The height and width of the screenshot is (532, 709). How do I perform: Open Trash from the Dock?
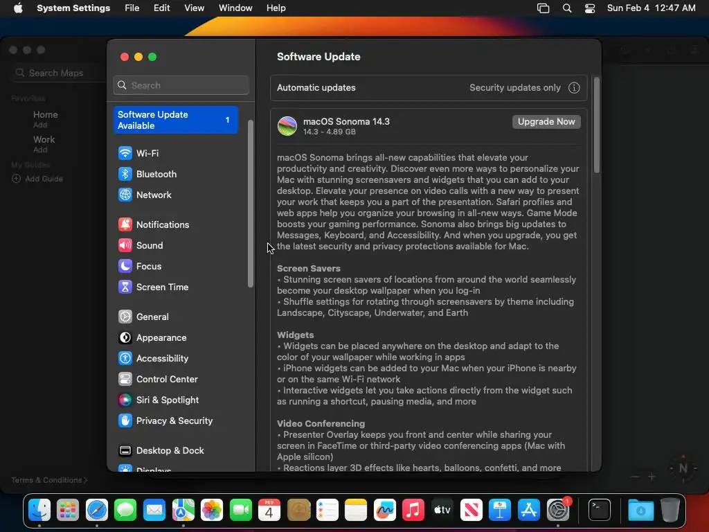(670, 511)
